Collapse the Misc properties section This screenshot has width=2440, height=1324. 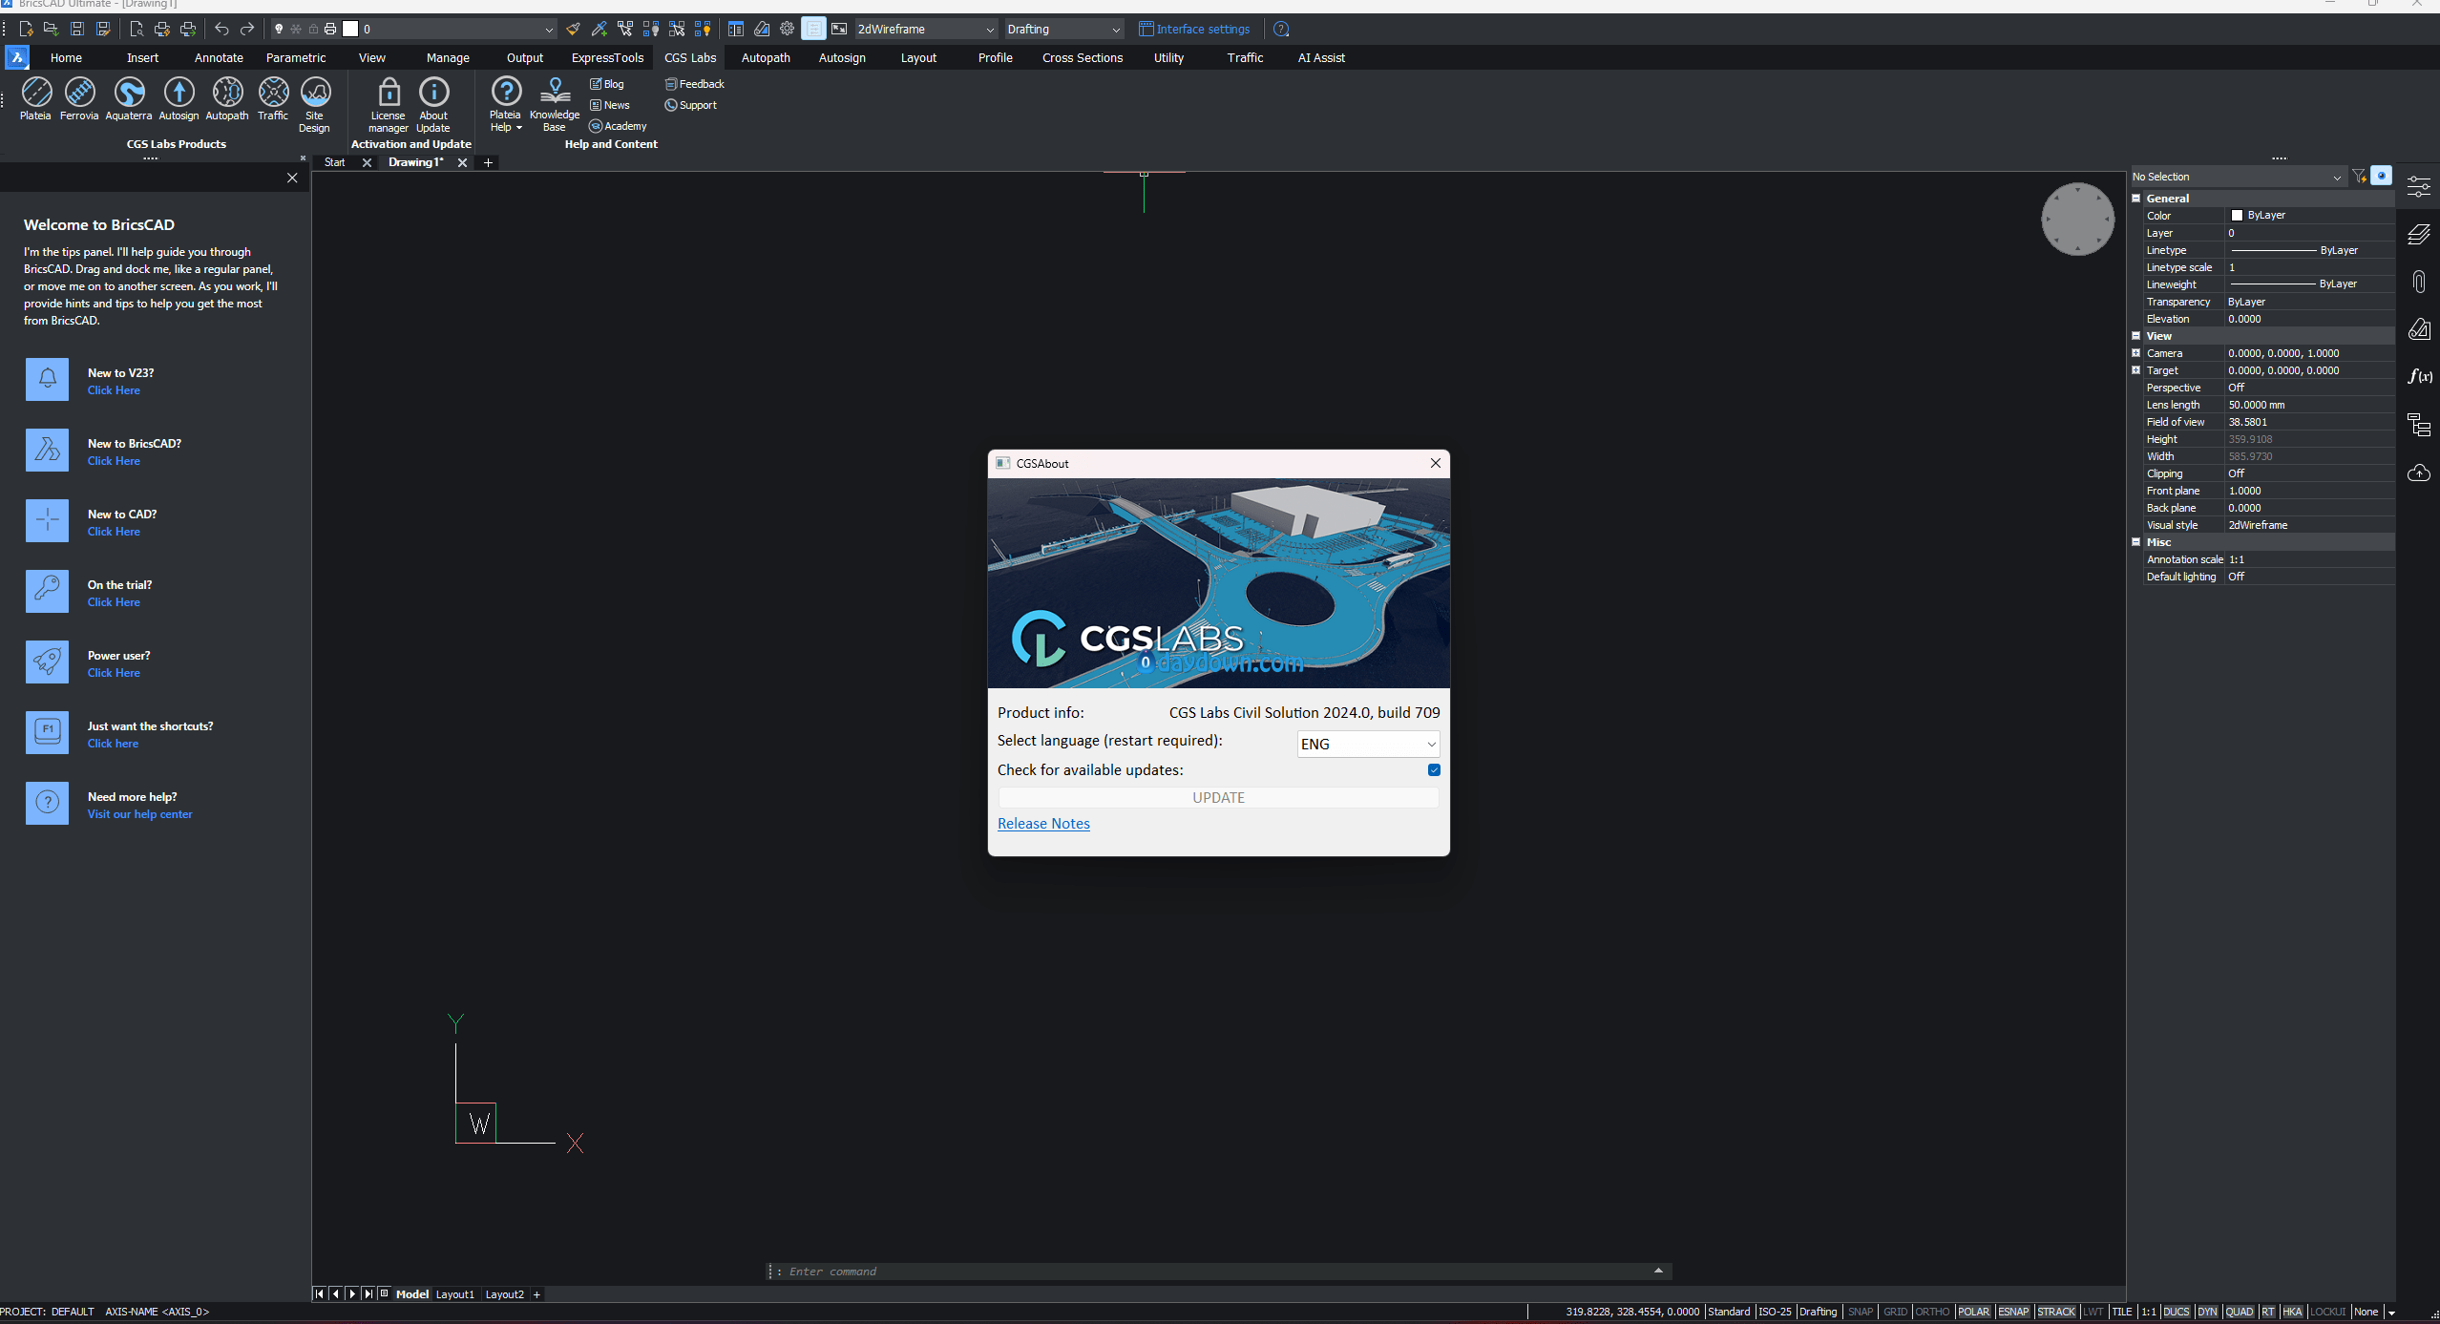pos(2136,541)
